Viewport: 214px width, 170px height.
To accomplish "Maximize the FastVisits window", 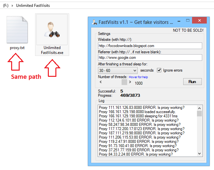I will [x=188, y=20].
